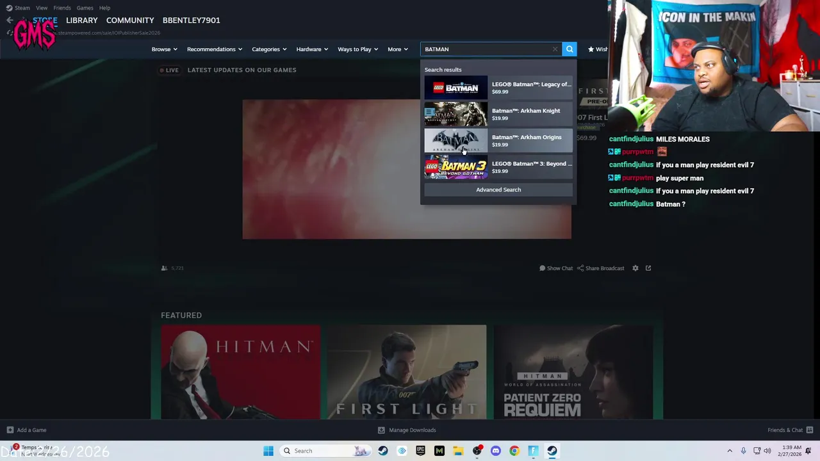
Task: Open the 007 First Light featured card
Action: (x=407, y=372)
